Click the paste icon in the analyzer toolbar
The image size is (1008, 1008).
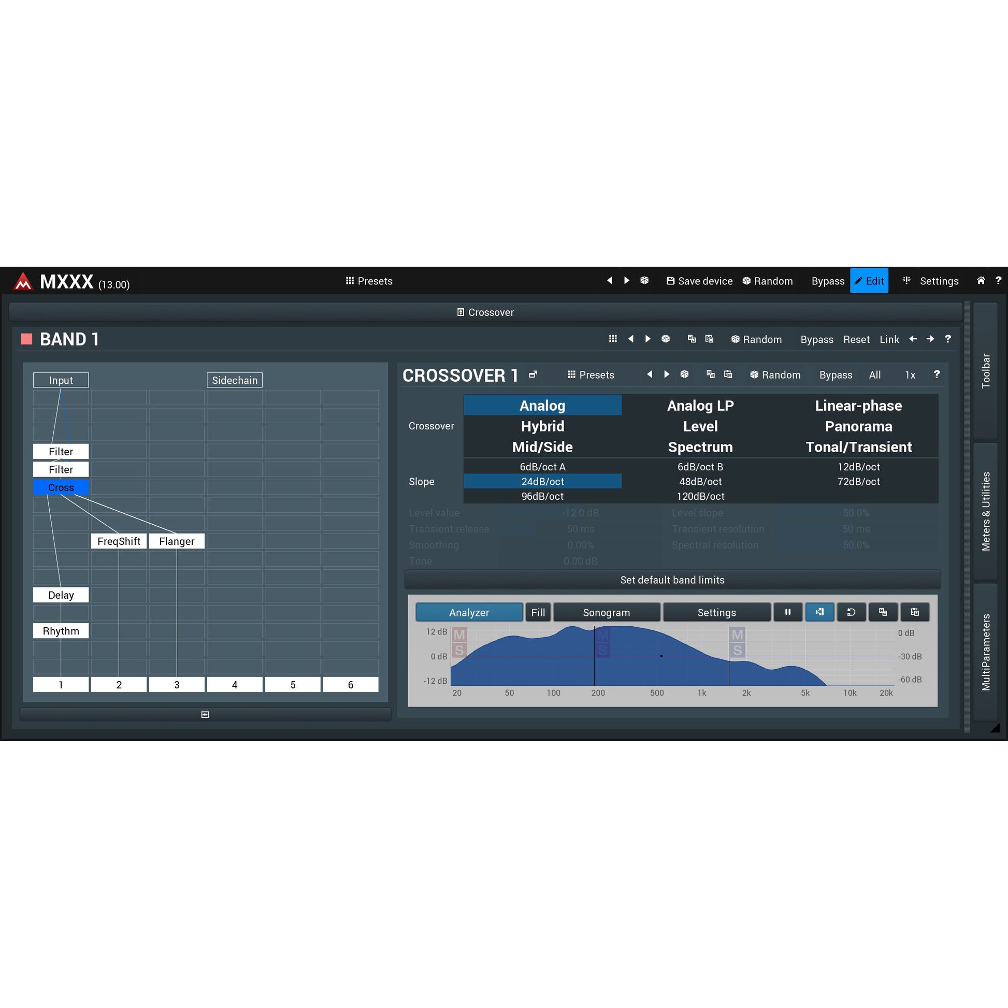(x=914, y=612)
